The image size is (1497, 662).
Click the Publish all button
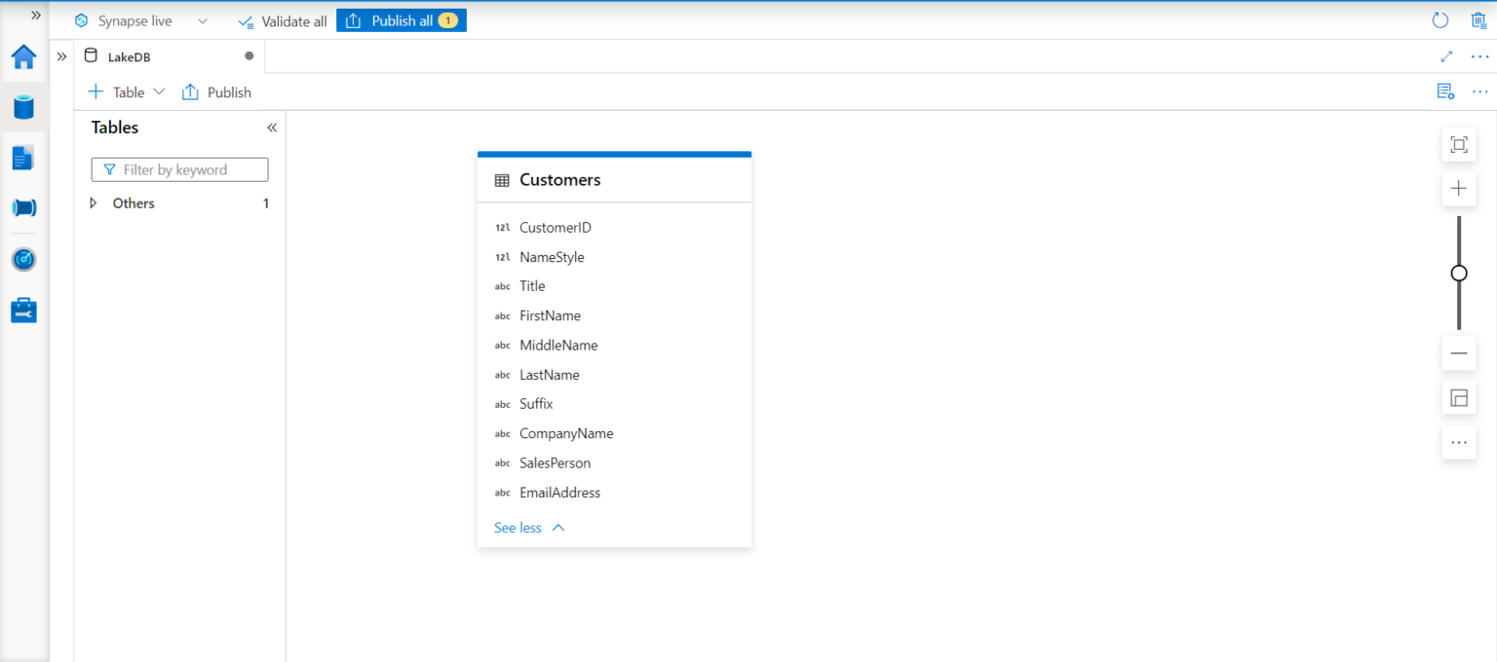(401, 19)
